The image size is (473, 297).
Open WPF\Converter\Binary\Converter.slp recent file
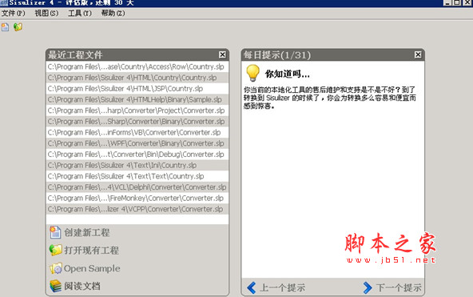137,143
